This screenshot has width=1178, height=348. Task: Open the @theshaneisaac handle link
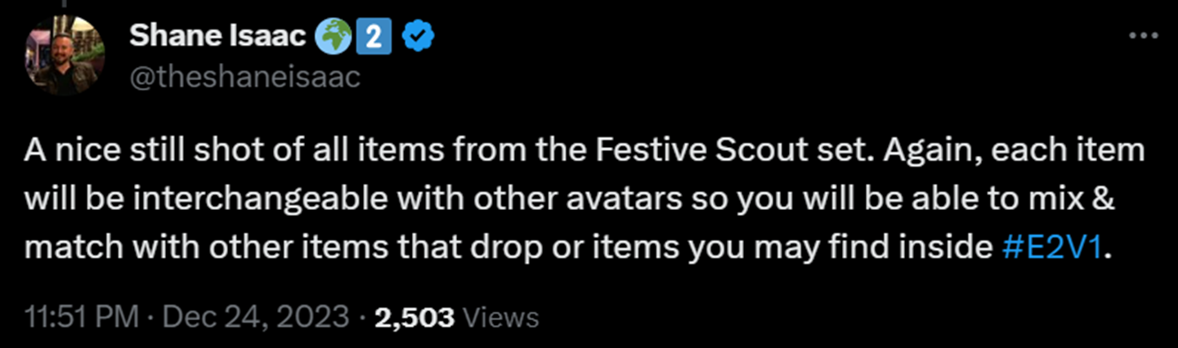[245, 78]
